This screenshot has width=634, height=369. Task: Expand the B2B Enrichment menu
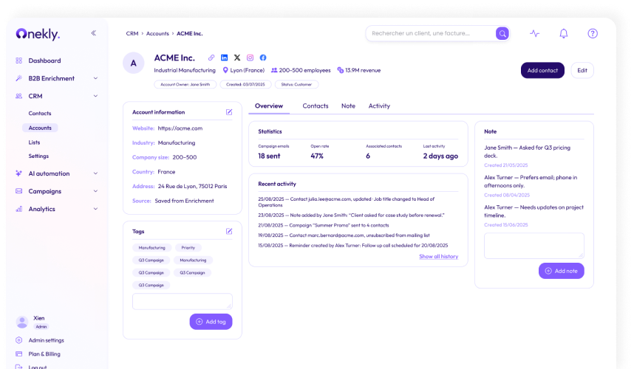pyautogui.click(x=95, y=78)
